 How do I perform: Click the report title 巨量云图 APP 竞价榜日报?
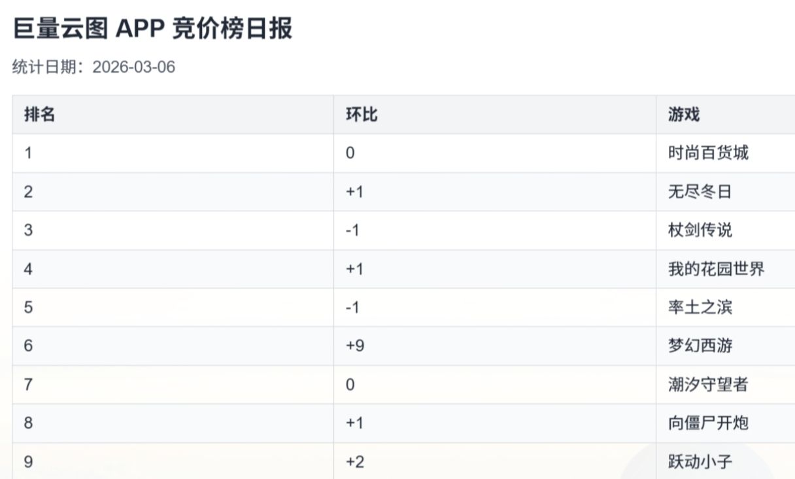pyautogui.click(x=152, y=29)
